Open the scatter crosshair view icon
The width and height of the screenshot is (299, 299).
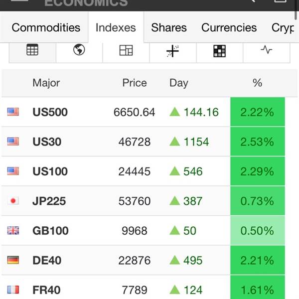point(173,50)
